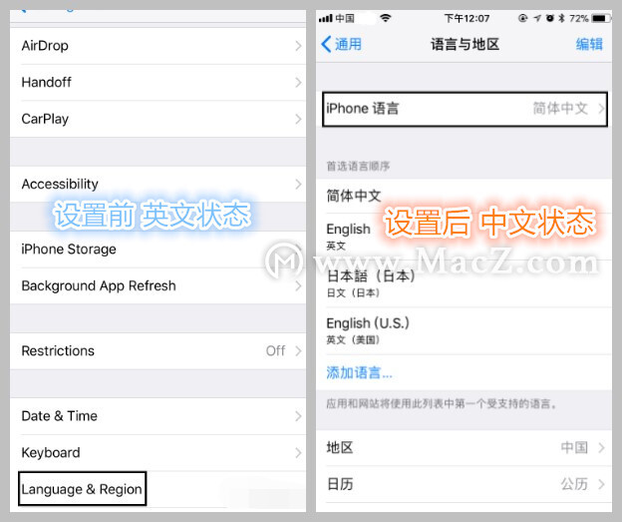
Task: Tap the rotation lock status icon
Action: [x=523, y=18]
